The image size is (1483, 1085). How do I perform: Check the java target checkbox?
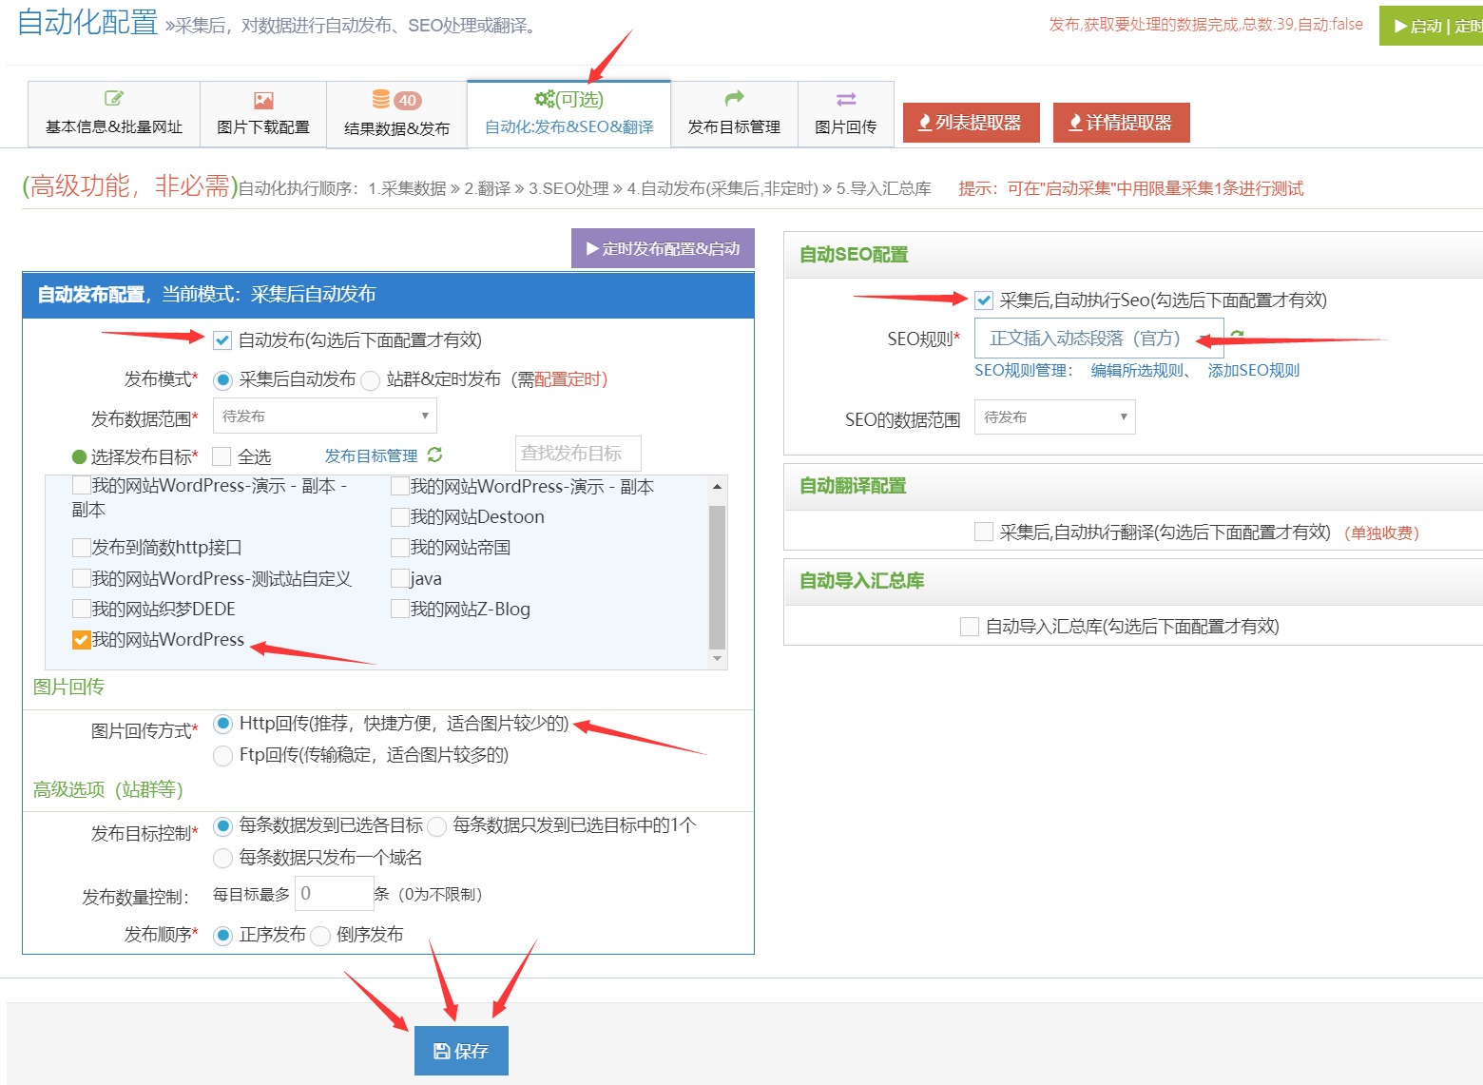tap(400, 578)
